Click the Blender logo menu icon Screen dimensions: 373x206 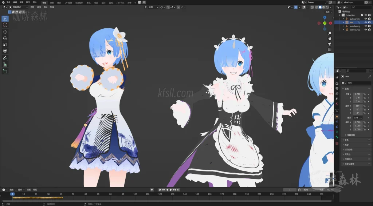[3, 3]
